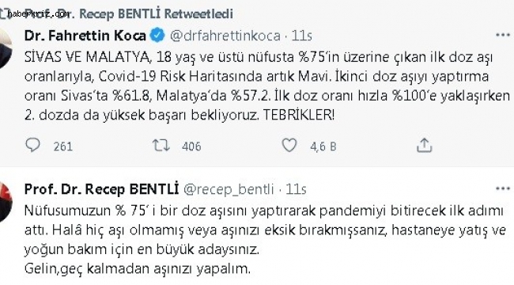The height and width of the screenshot is (285, 514).
Task: Click the 261 replies count
Action: coord(63,146)
